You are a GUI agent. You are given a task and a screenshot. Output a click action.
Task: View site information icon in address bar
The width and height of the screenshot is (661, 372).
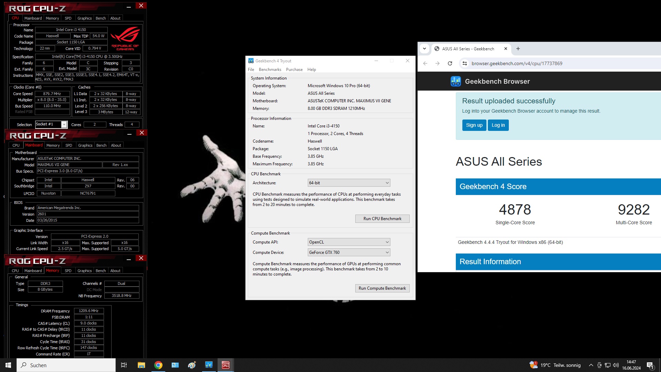[x=465, y=63]
